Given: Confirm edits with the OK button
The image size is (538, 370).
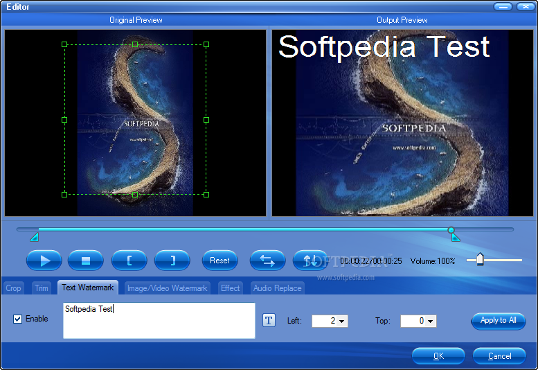Looking at the screenshot, I should [x=438, y=356].
